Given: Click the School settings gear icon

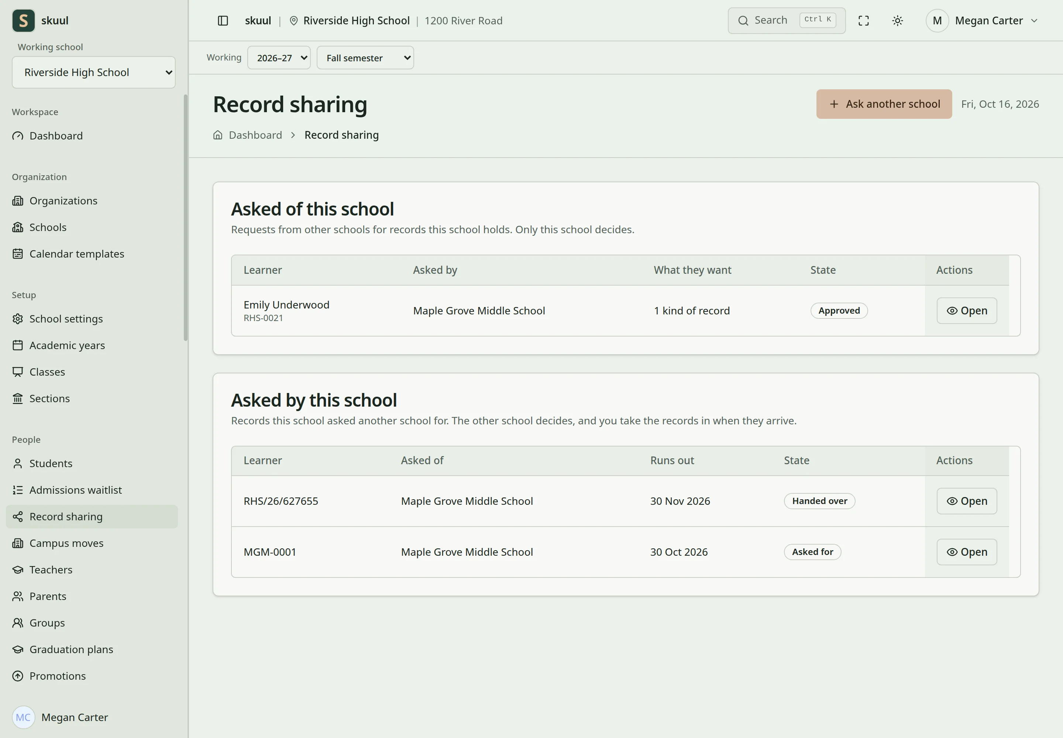Looking at the screenshot, I should tap(18, 318).
